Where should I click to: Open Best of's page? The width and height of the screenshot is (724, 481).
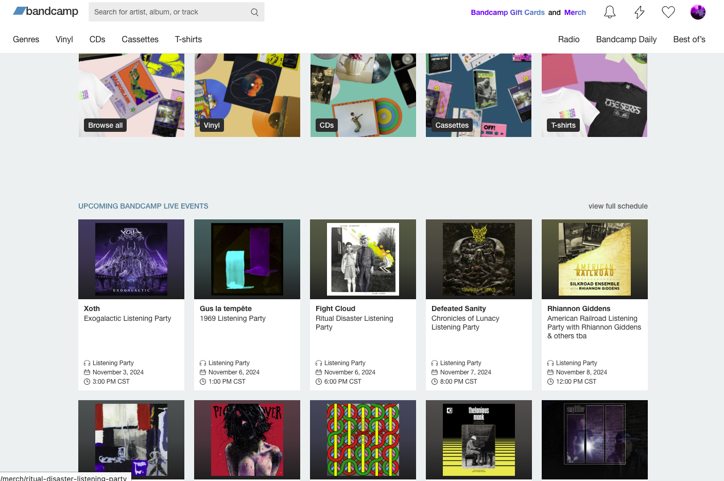coord(689,40)
